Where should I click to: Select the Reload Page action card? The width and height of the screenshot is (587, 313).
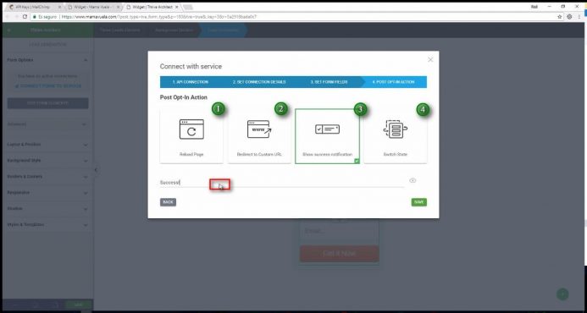click(x=191, y=136)
